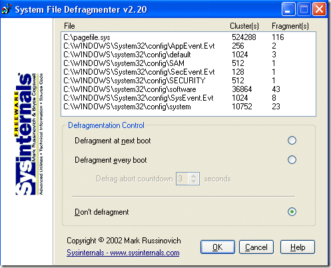Select Don't defragment radio button

[292, 211]
